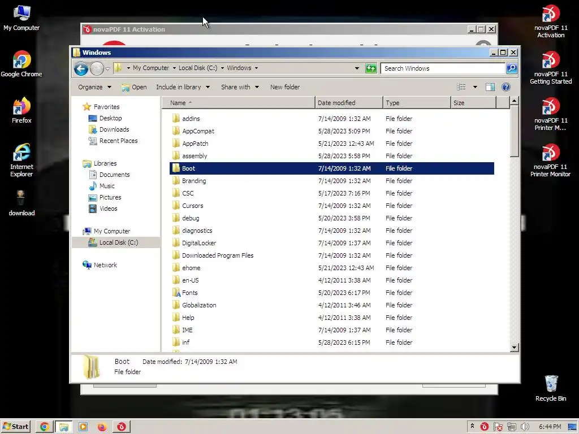Expand the Windows breadcrumb dropdown arrow
Image resolution: width=579 pixels, height=434 pixels.
coord(256,68)
